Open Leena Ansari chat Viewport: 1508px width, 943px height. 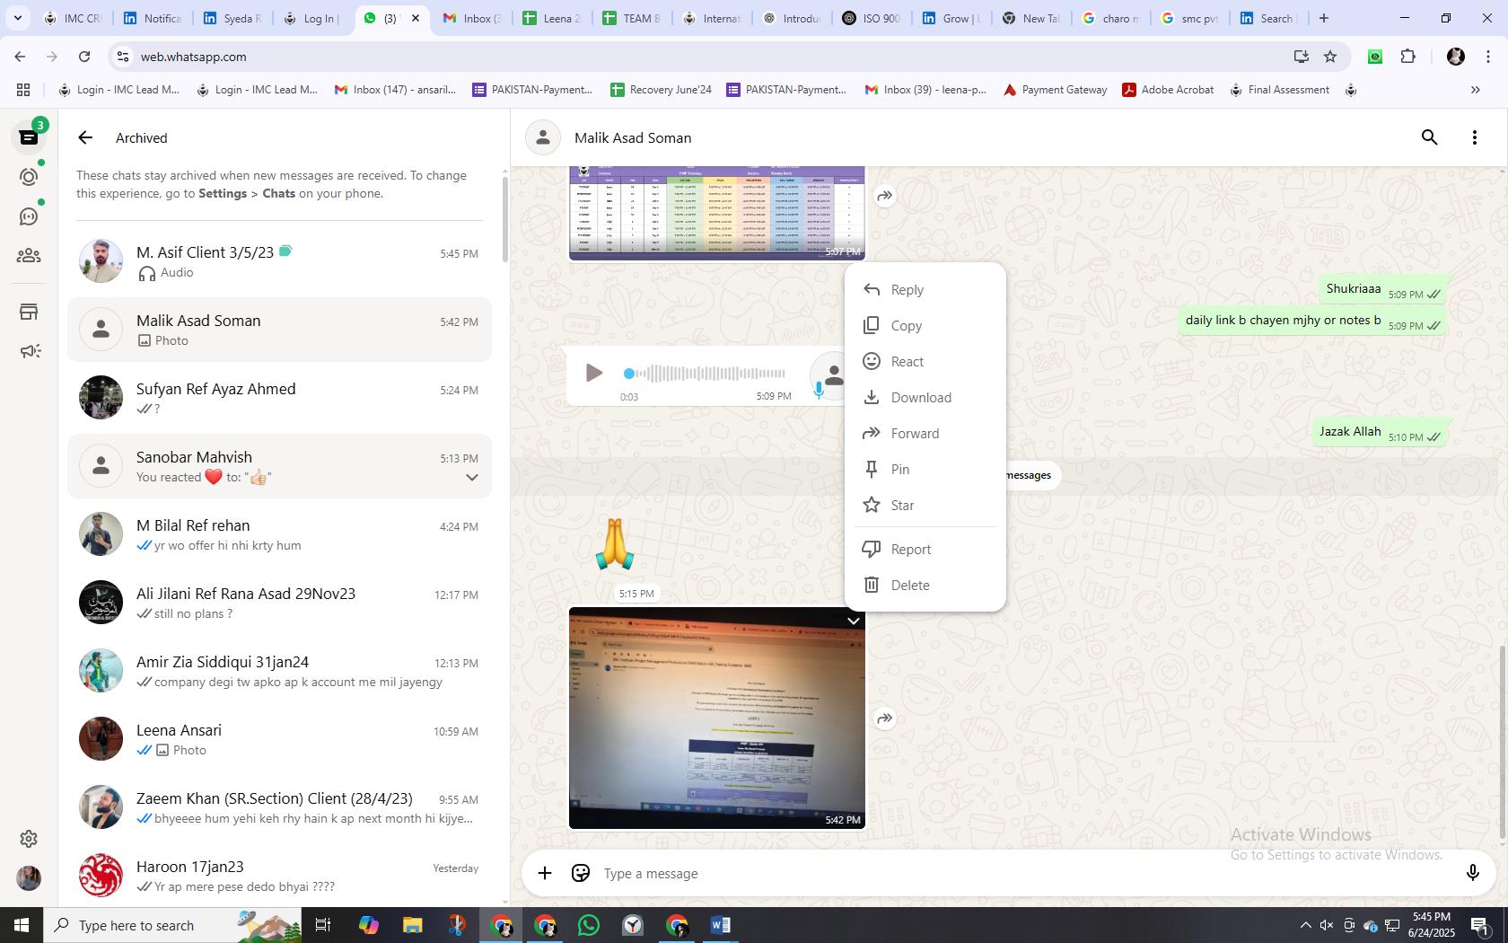tap(279, 739)
